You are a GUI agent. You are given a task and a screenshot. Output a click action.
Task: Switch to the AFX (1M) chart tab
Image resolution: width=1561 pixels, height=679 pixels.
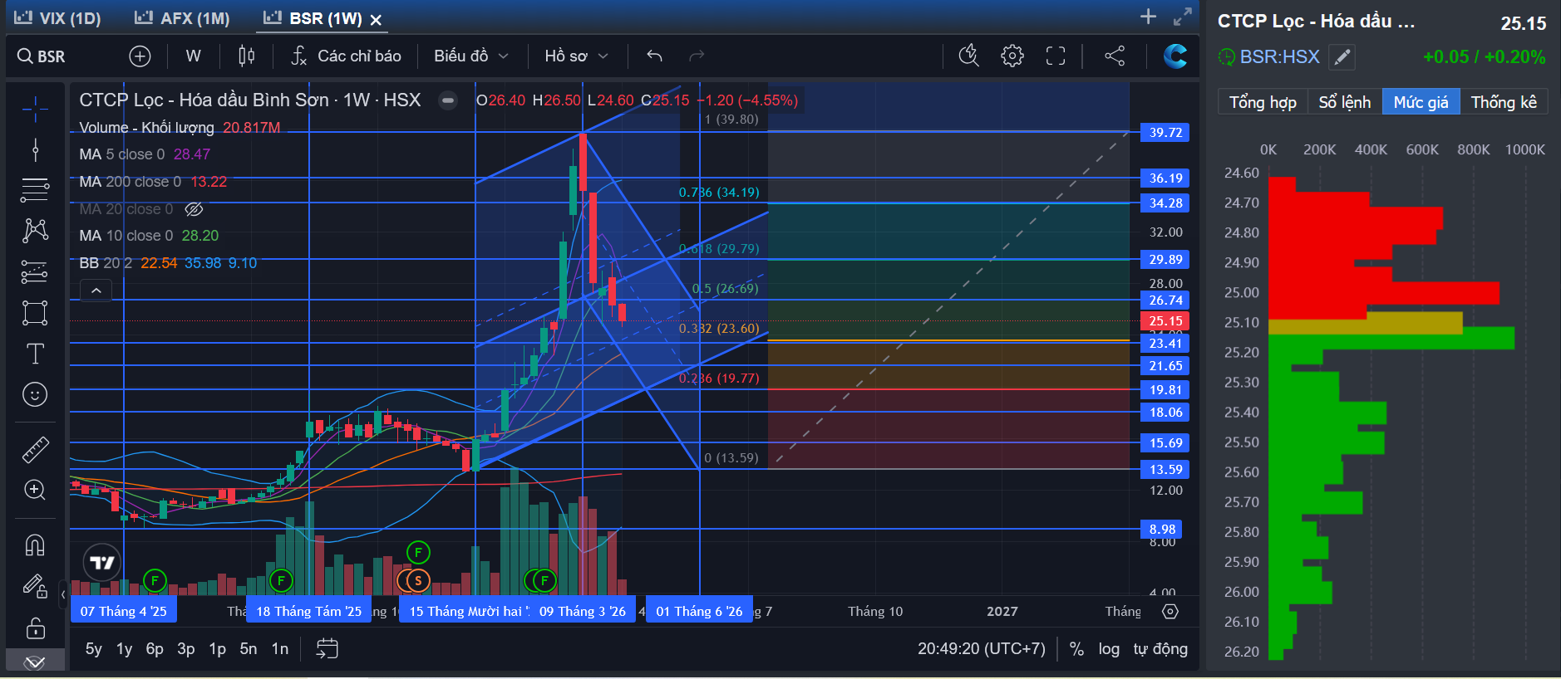click(x=182, y=18)
